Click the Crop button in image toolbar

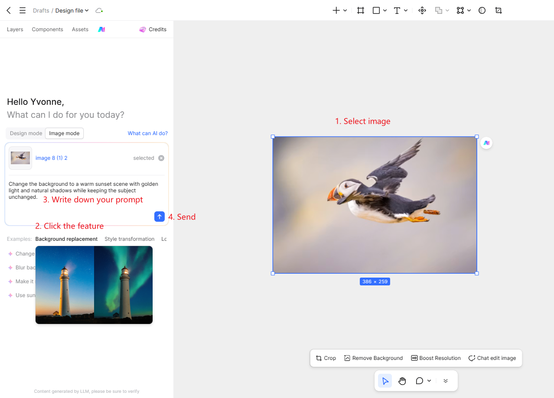[x=326, y=358]
